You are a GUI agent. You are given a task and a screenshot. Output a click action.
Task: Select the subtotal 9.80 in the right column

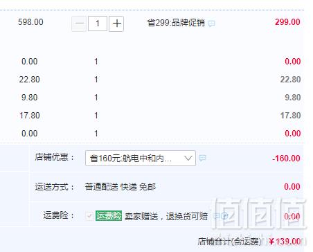coord(293,98)
